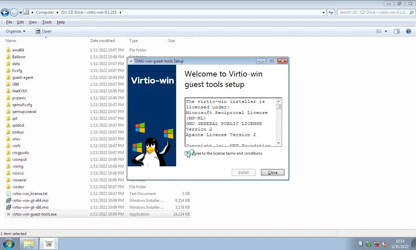
Task: Select the fwcfg folder icon
Action: 8,71
